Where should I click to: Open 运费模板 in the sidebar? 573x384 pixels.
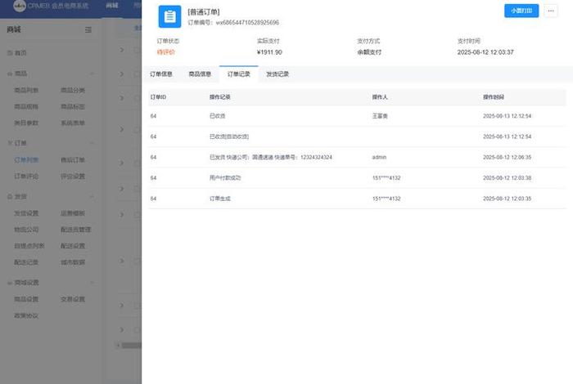point(73,213)
